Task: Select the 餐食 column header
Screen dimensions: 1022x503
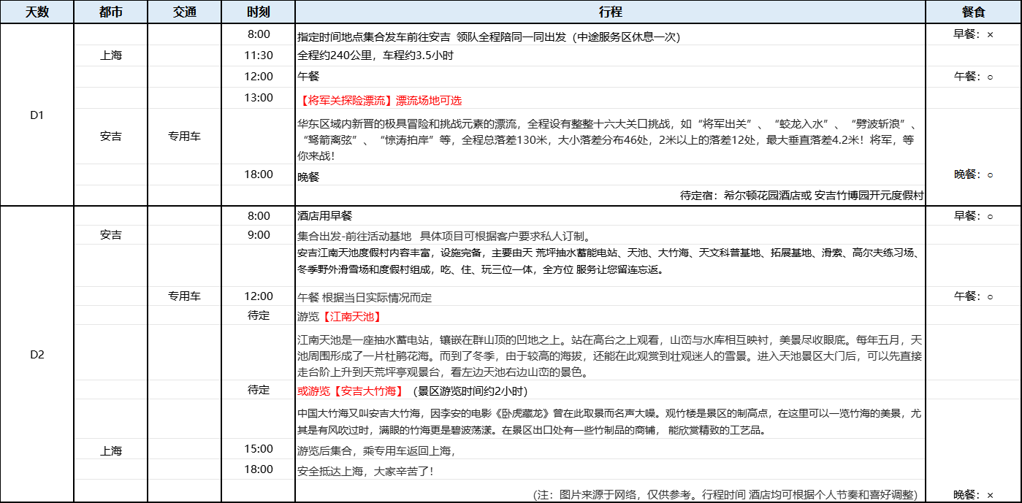Action: coord(973,12)
